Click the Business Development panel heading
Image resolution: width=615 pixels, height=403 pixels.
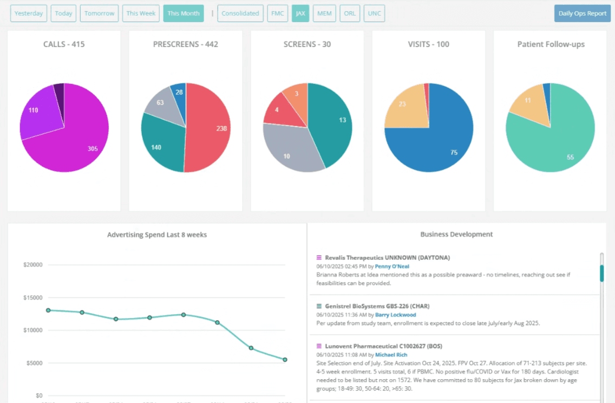coord(456,234)
